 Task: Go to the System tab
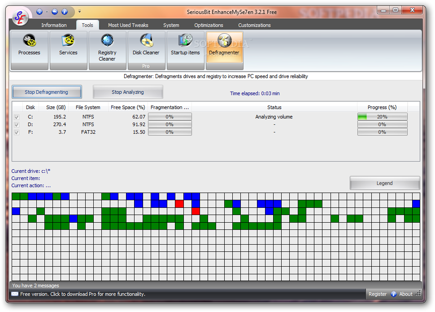pos(171,25)
